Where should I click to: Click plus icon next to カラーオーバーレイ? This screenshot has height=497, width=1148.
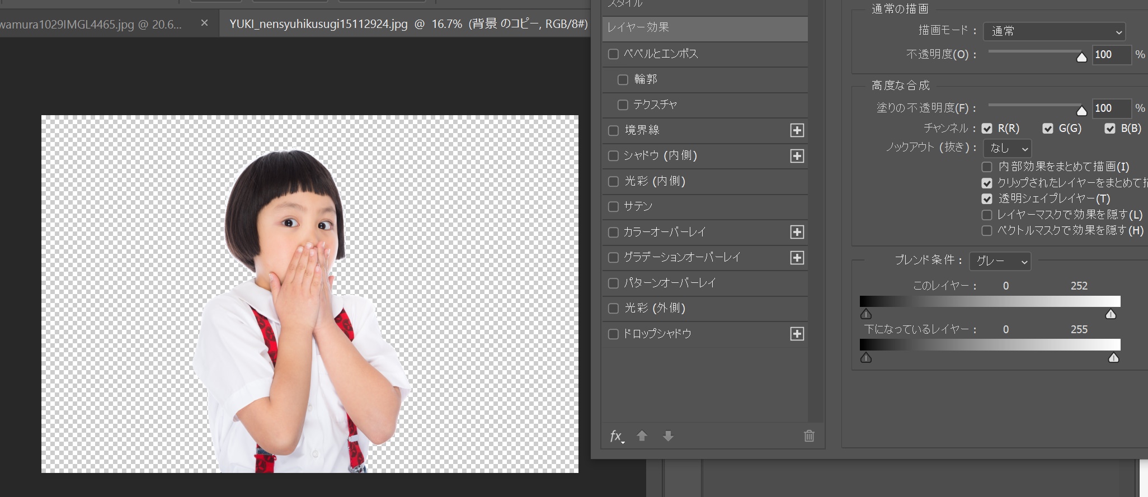[797, 232]
